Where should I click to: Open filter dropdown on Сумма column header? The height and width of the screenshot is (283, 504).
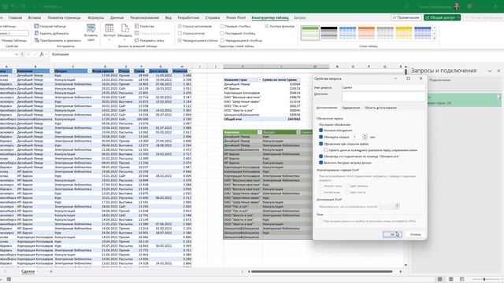point(146,71)
